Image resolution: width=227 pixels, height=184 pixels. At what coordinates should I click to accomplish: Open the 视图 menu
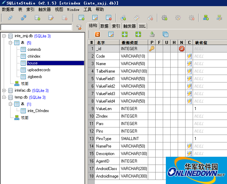click(x=59, y=10)
